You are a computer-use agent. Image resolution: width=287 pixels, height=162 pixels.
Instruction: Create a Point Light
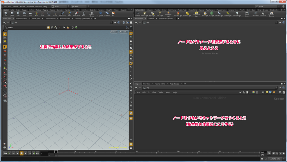pos(145,14)
